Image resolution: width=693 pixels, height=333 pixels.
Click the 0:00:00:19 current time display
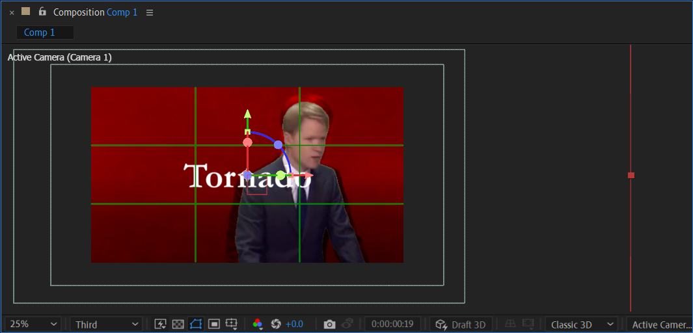click(x=392, y=325)
